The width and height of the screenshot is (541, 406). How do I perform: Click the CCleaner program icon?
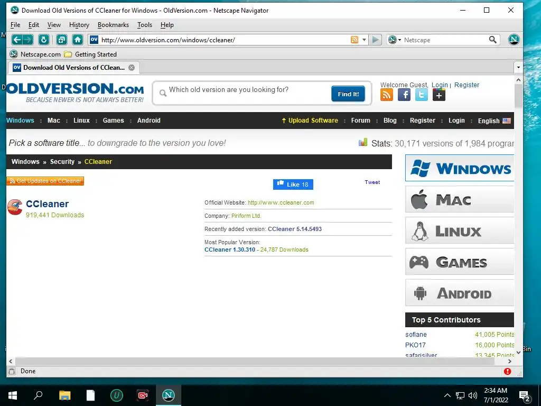(15, 207)
